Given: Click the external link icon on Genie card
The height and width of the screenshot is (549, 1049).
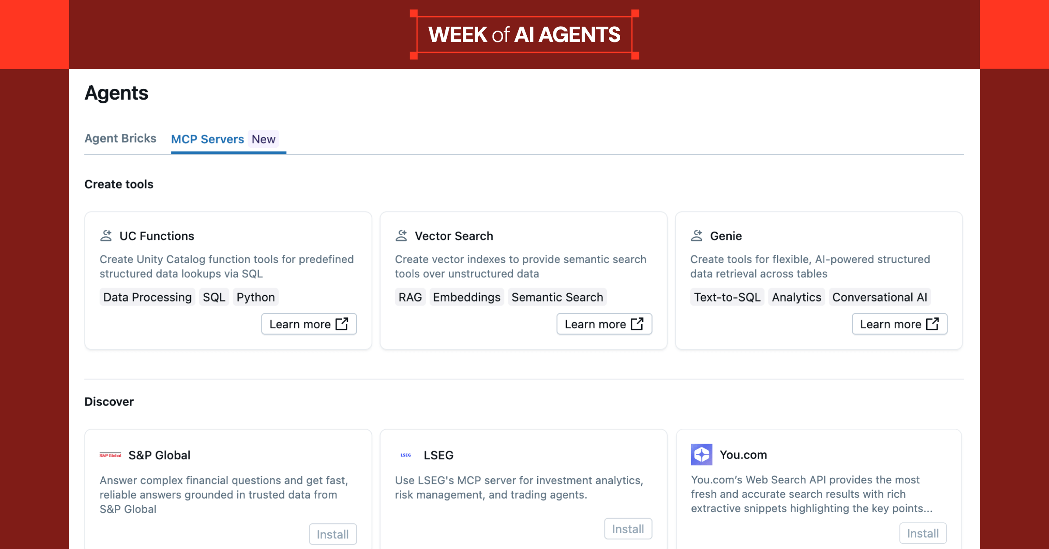Looking at the screenshot, I should coord(933,324).
